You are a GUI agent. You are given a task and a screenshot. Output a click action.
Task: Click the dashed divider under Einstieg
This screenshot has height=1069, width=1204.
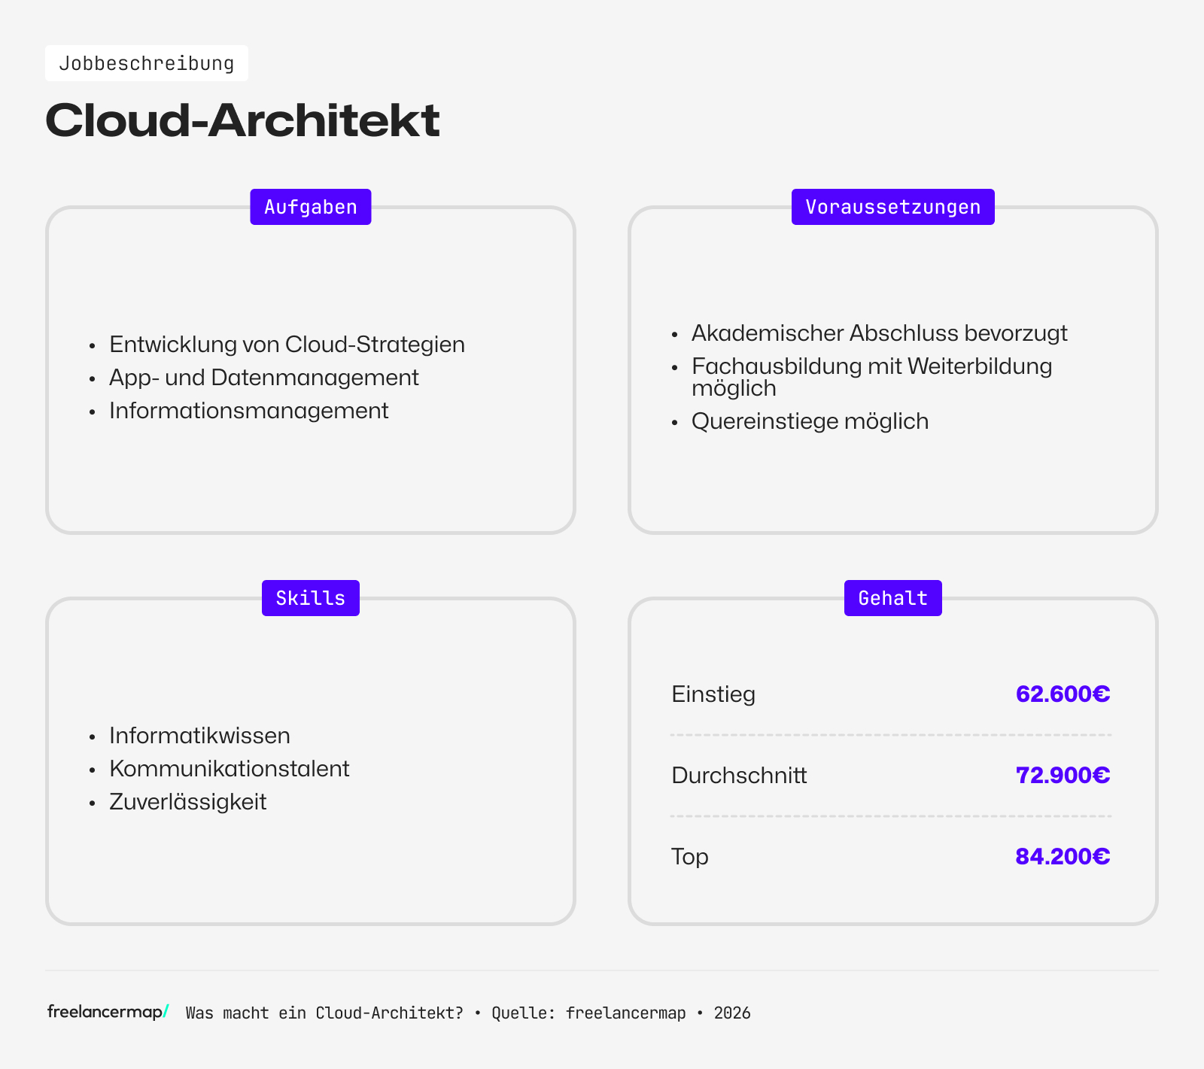point(891,734)
